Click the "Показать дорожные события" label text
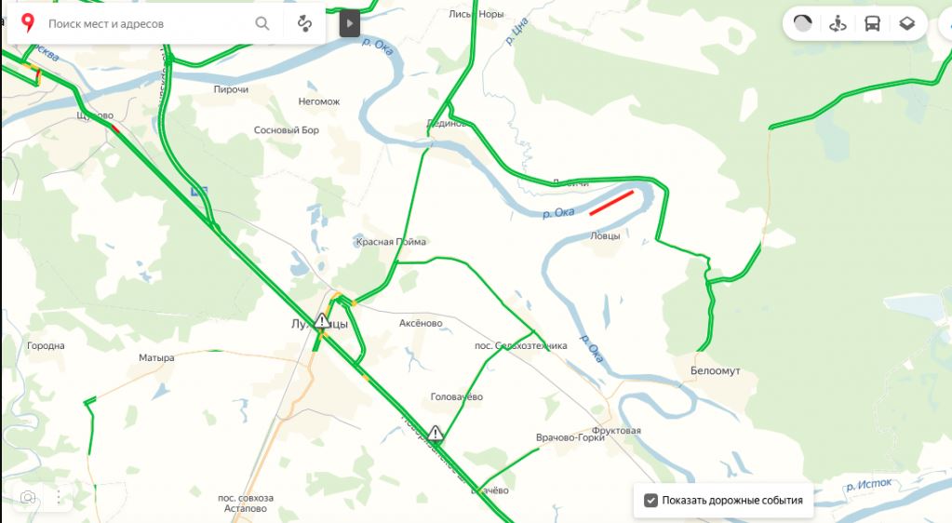 [732, 501]
